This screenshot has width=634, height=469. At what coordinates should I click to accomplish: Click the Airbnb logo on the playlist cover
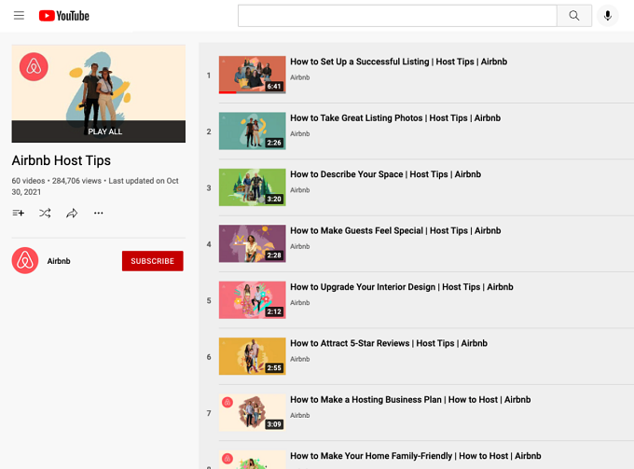coord(34,67)
